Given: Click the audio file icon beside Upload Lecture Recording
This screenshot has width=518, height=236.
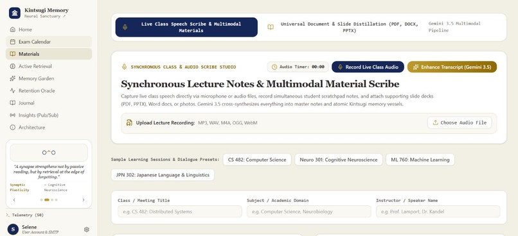Looking at the screenshot, I should (x=129, y=122).
